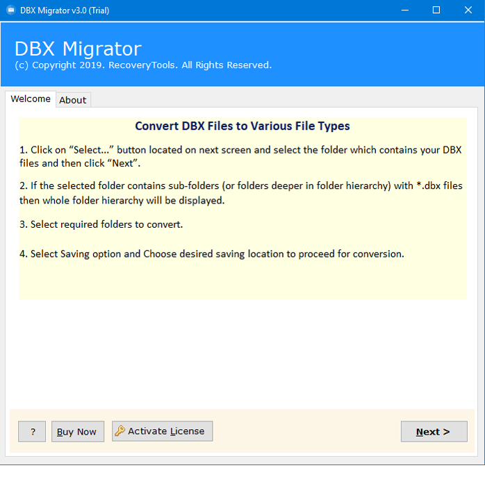
Task: Click the RecoveryTools copyright 2019 line
Action: click(143, 65)
